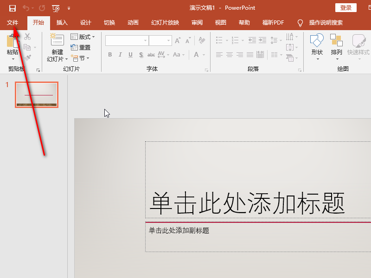Open the align text vertically menu

click(x=292, y=47)
